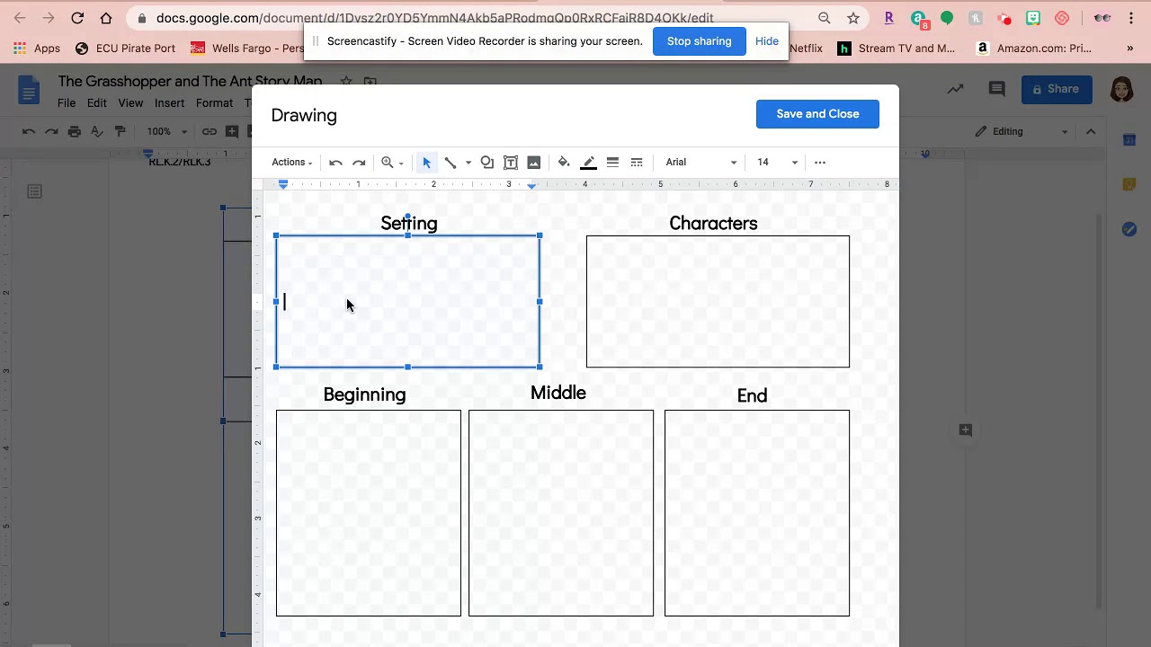
Task: Open the fill color picker
Action: (564, 163)
